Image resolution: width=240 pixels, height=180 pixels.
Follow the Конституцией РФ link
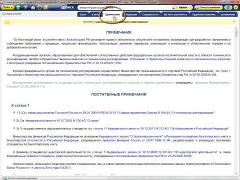(x=78, y=39)
